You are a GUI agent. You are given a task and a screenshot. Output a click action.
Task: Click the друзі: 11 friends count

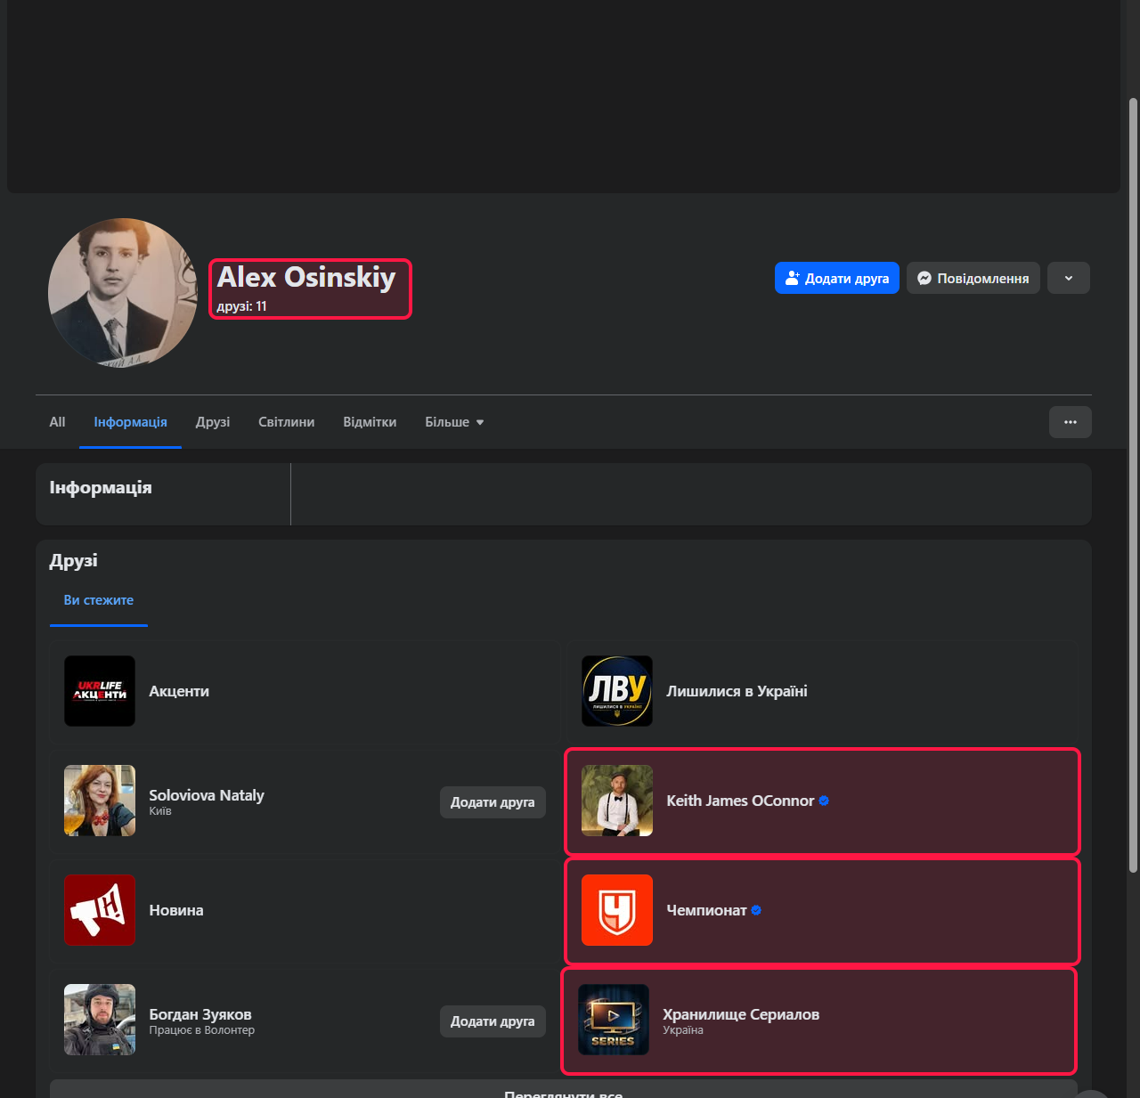(x=241, y=306)
